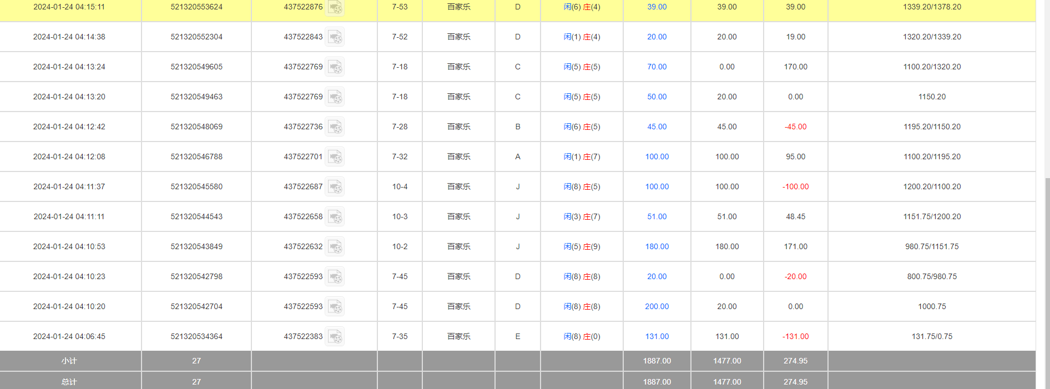Select order number 521320542798
1050x389 pixels.
(196, 276)
